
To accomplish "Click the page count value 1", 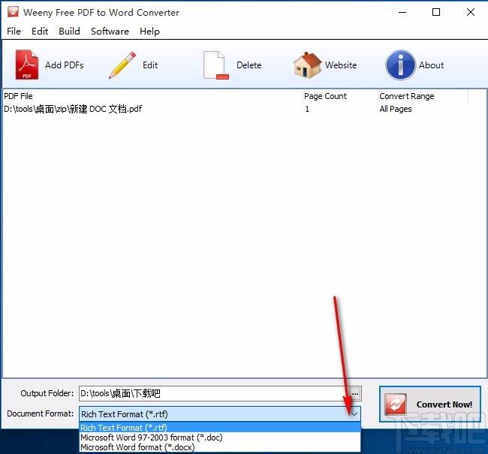I will click(307, 110).
